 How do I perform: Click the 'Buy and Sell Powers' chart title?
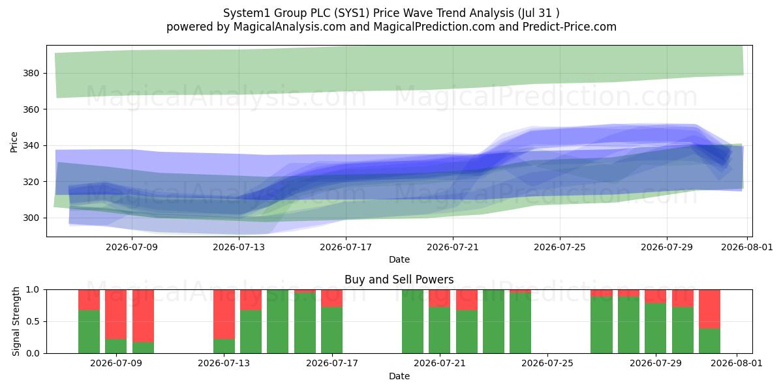coord(399,280)
